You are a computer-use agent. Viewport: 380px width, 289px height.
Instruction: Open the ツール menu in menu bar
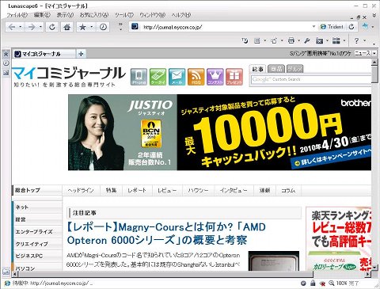tap(124, 15)
